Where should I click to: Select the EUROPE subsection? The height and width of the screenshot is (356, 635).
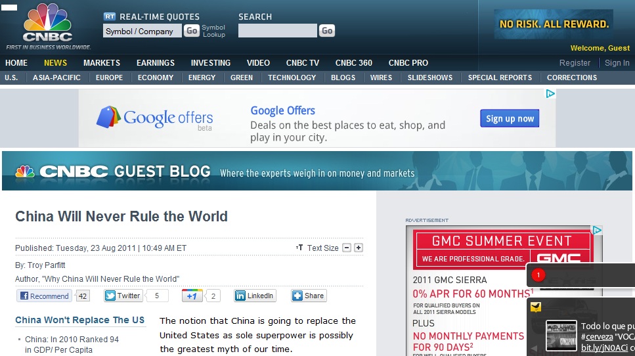(x=109, y=78)
